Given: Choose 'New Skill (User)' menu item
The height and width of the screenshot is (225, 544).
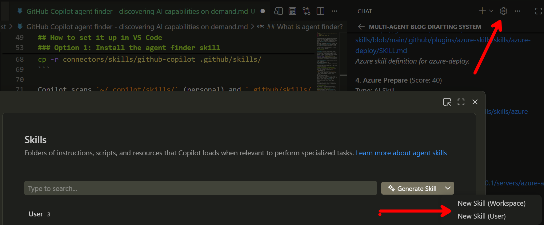Looking at the screenshot, I should [482, 216].
